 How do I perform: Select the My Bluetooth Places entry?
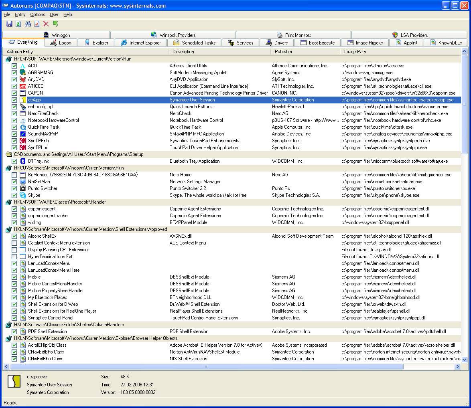click(x=47, y=298)
